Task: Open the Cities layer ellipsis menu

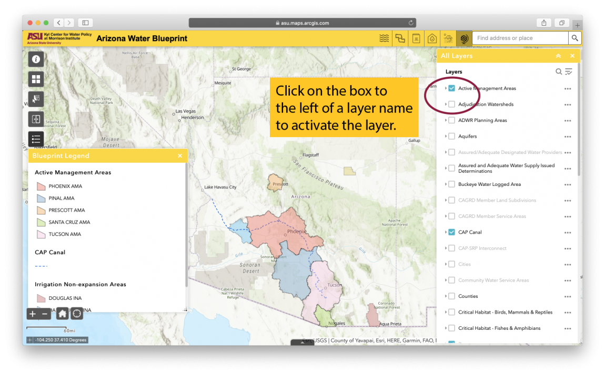Action: pyautogui.click(x=568, y=264)
